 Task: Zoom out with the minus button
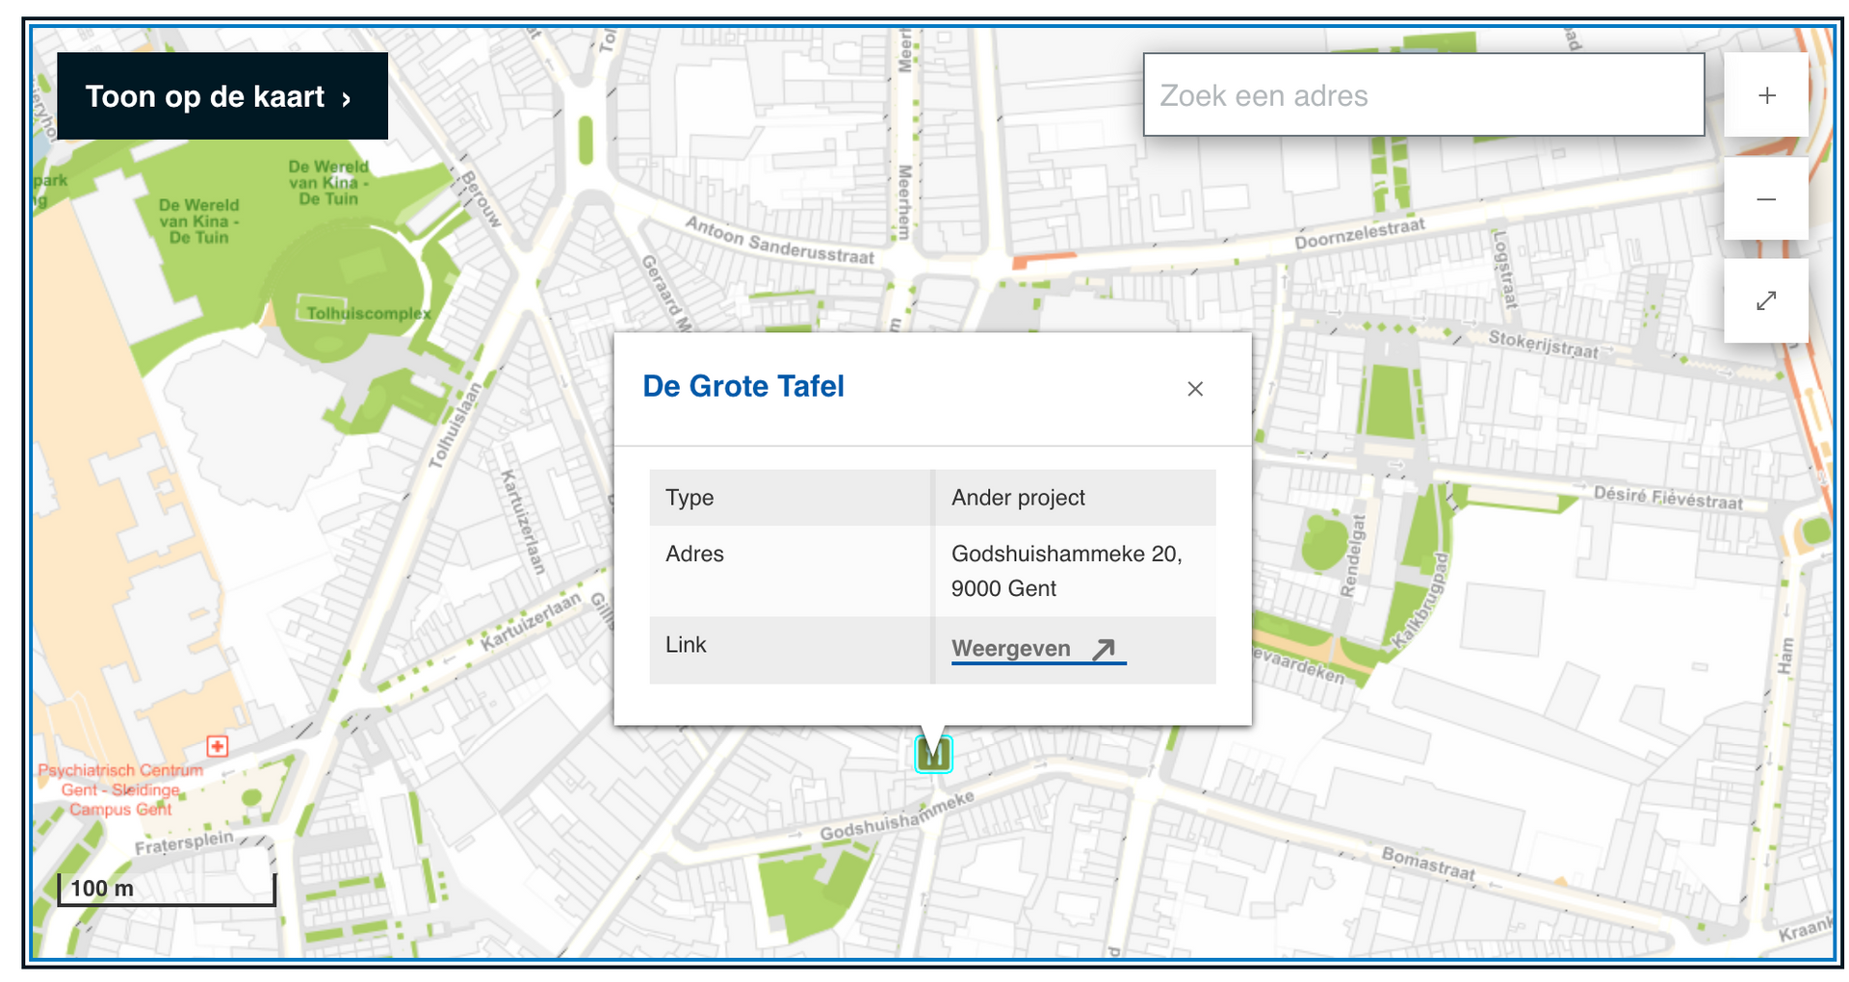(x=1766, y=199)
